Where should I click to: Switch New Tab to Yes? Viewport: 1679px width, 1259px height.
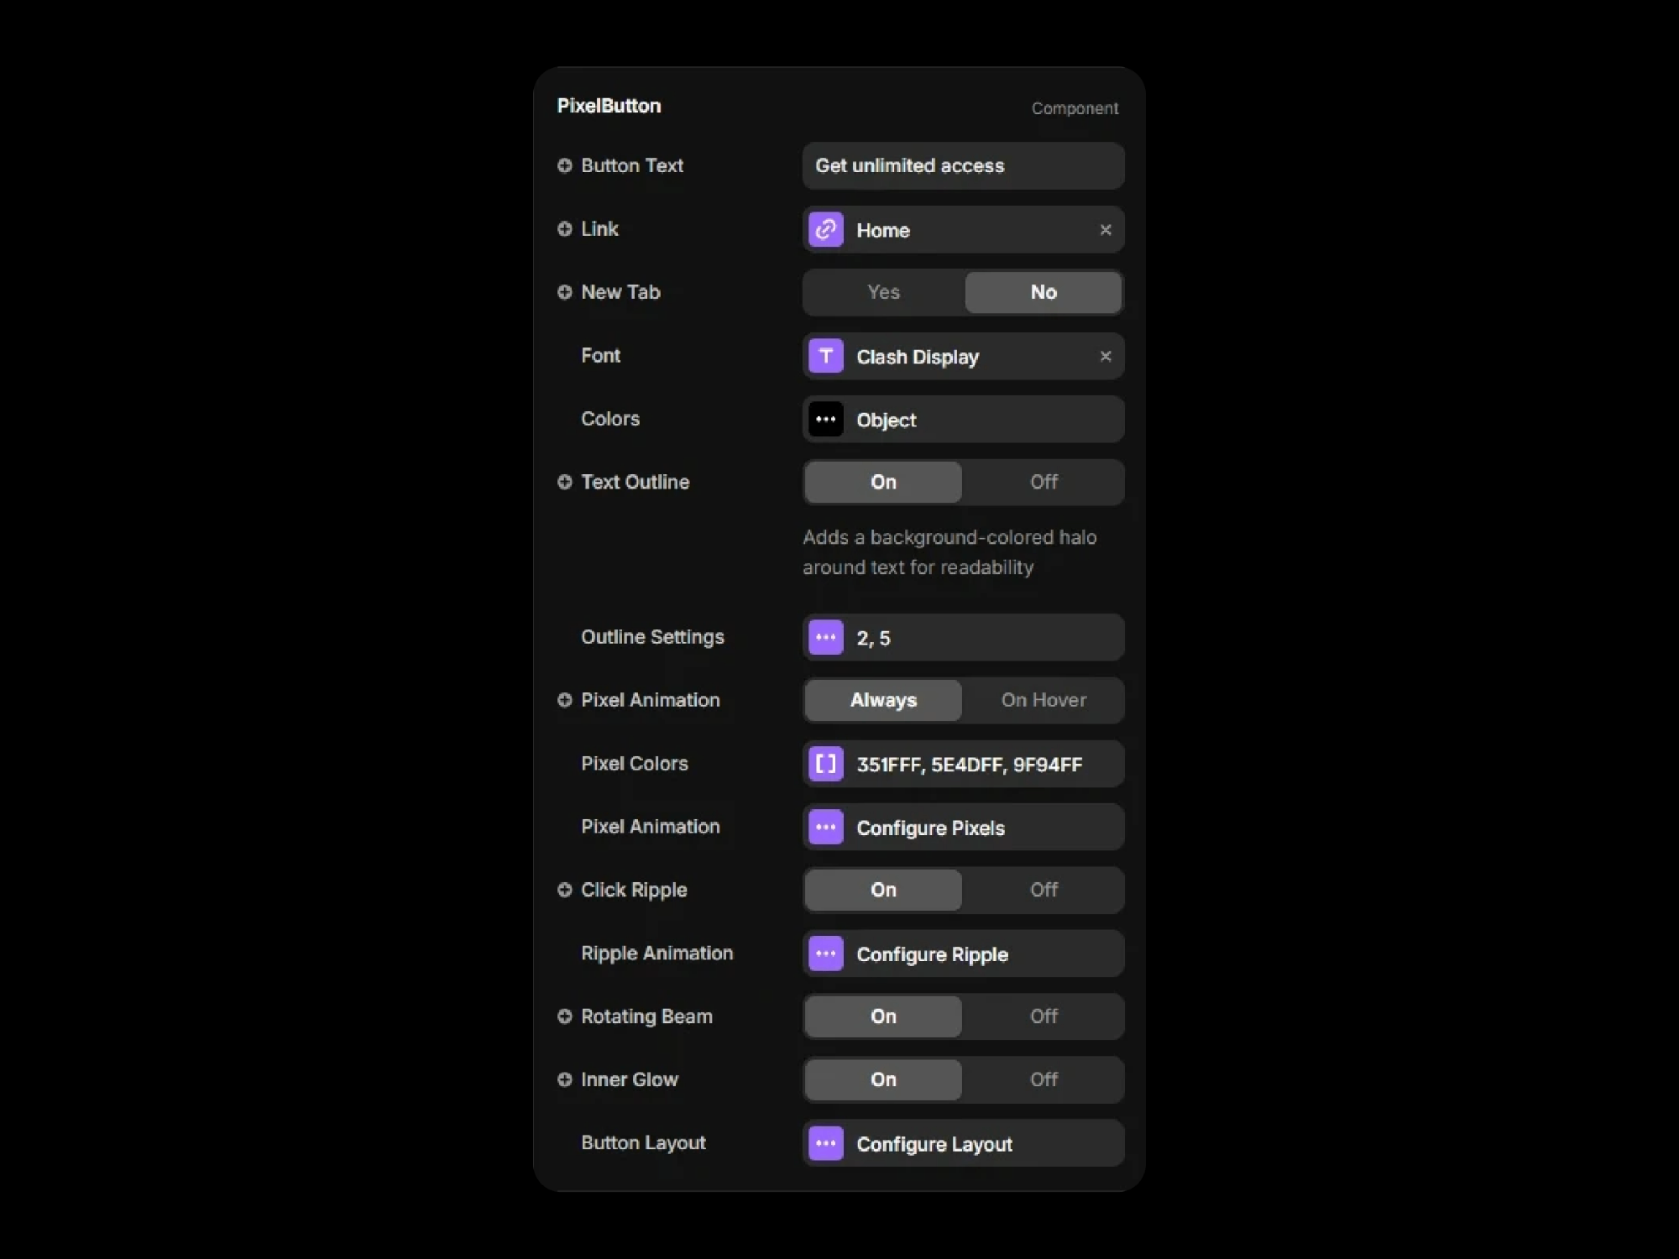(x=882, y=292)
